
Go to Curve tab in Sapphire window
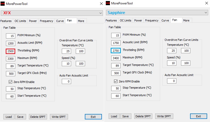[165, 20]
